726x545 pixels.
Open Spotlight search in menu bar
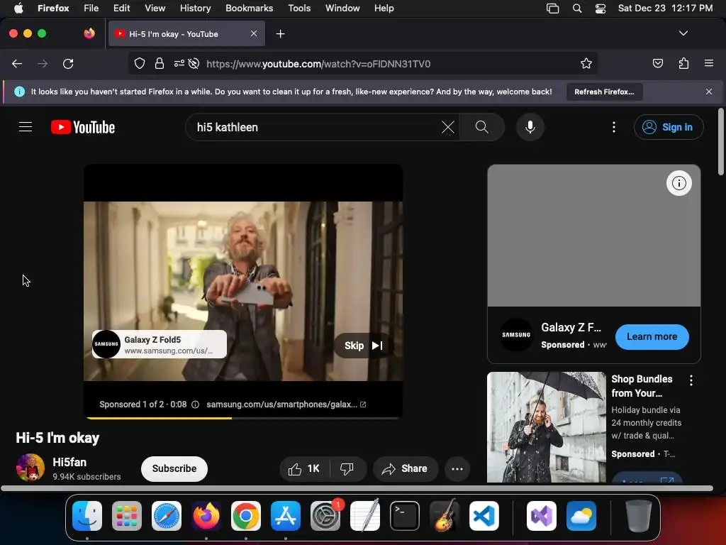click(577, 8)
